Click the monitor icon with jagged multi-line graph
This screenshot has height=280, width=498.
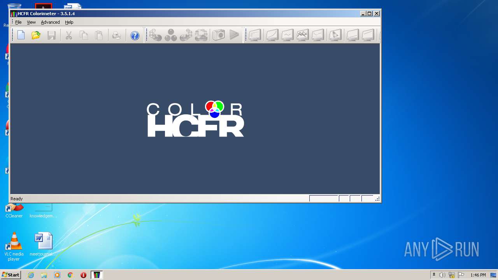tap(303, 35)
